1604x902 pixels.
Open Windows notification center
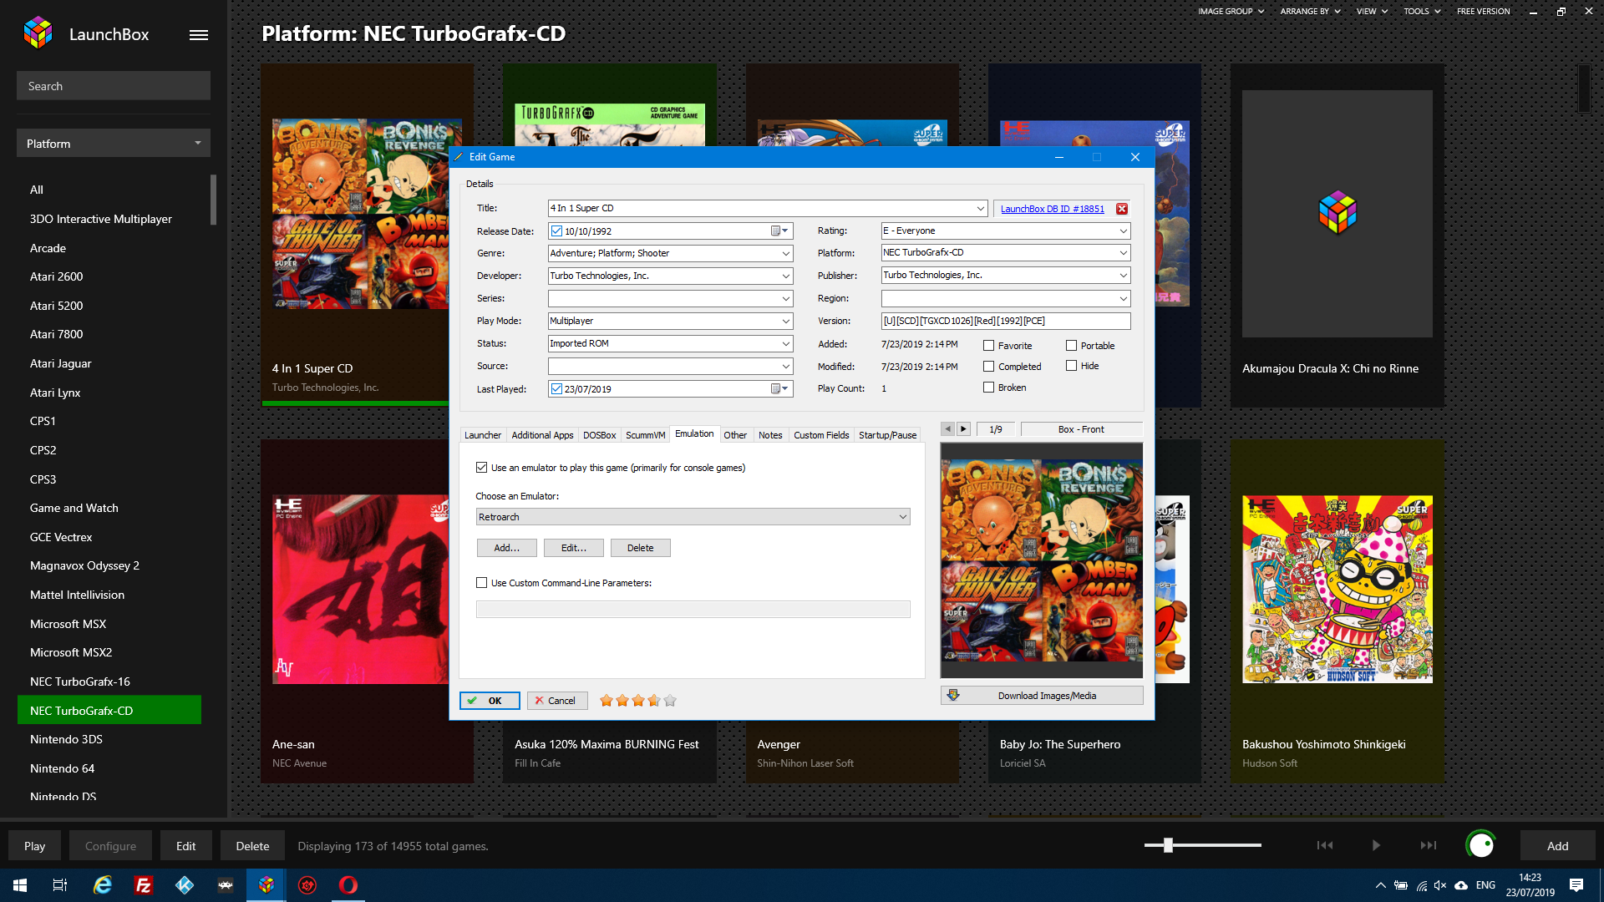[x=1576, y=885]
